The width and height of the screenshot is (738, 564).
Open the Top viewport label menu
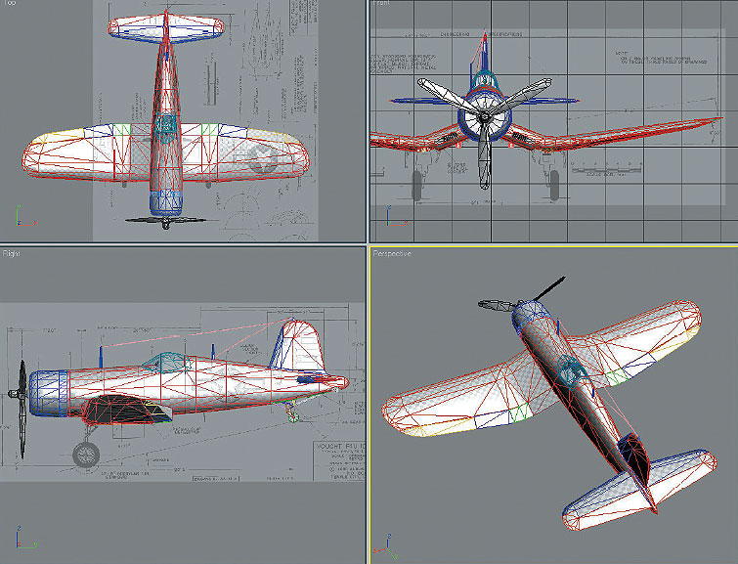point(9,4)
